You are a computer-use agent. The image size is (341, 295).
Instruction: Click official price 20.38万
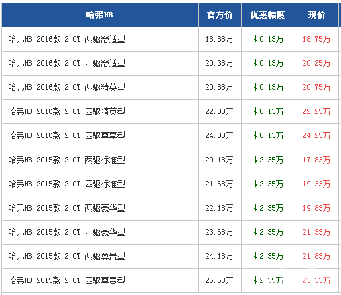[x=219, y=63]
